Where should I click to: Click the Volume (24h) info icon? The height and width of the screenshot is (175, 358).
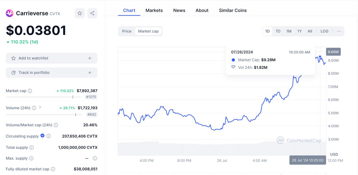(34, 108)
